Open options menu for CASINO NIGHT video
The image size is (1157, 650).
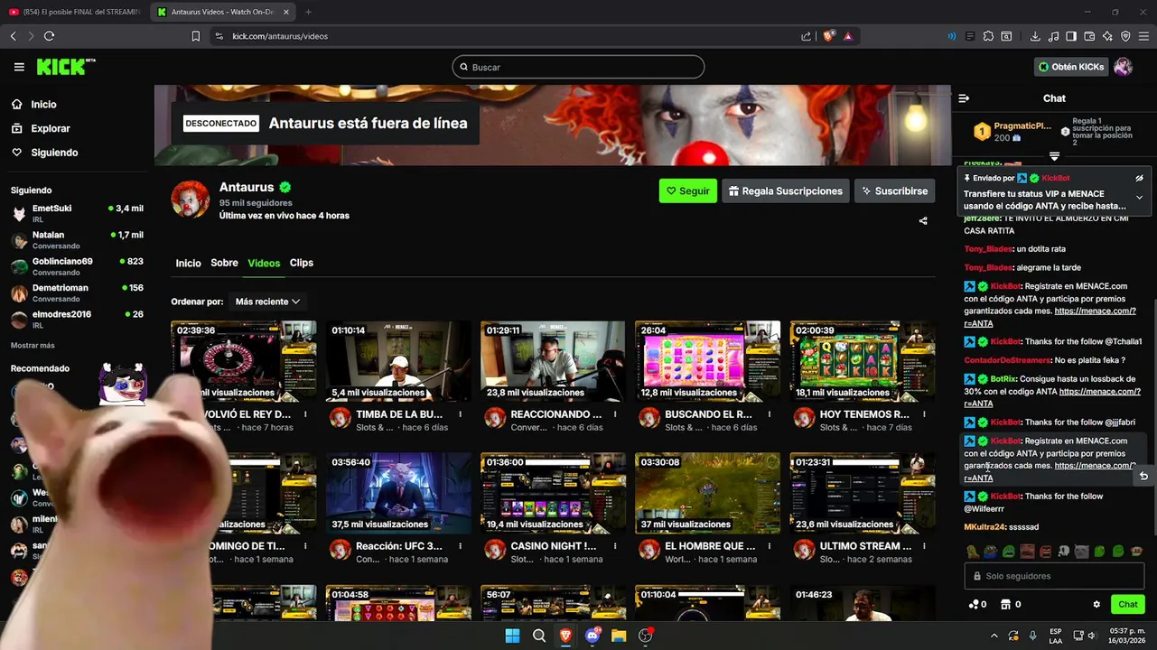(x=615, y=546)
